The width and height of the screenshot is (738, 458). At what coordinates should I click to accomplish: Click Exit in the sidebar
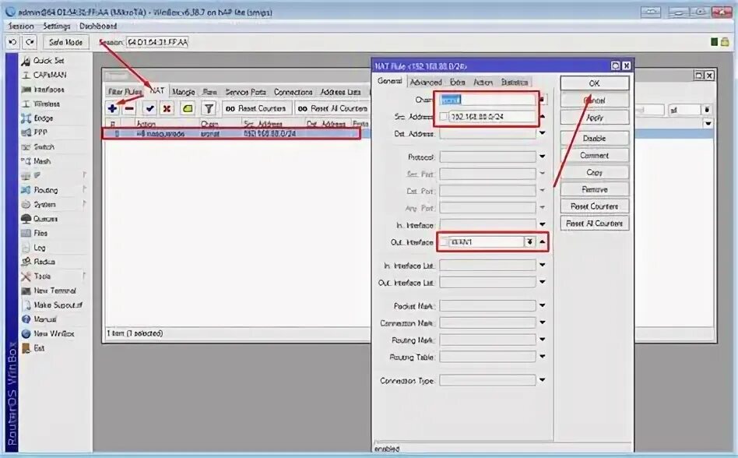(39, 348)
